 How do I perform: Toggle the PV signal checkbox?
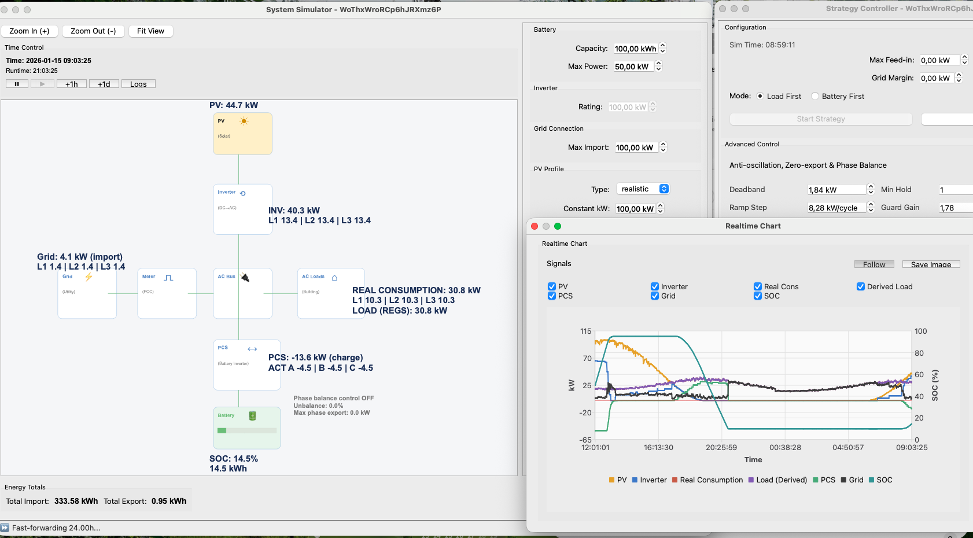[552, 286]
